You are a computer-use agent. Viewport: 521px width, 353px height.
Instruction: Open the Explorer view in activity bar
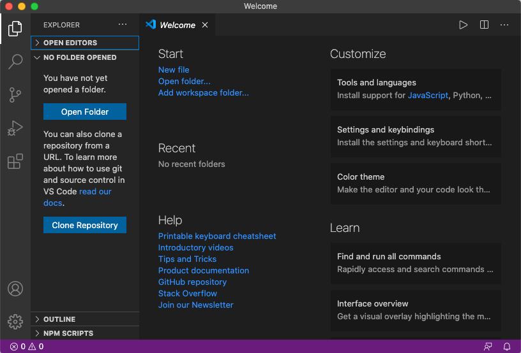(x=15, y=29)
